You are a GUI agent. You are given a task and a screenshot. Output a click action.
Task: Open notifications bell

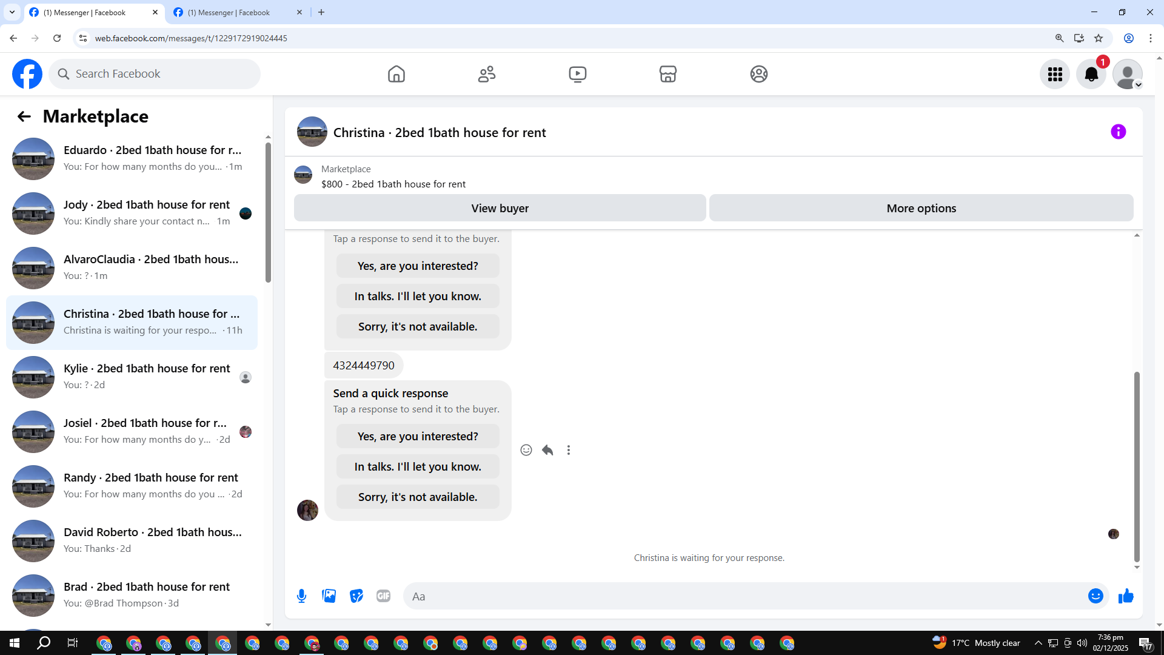tap(1091, 74)
